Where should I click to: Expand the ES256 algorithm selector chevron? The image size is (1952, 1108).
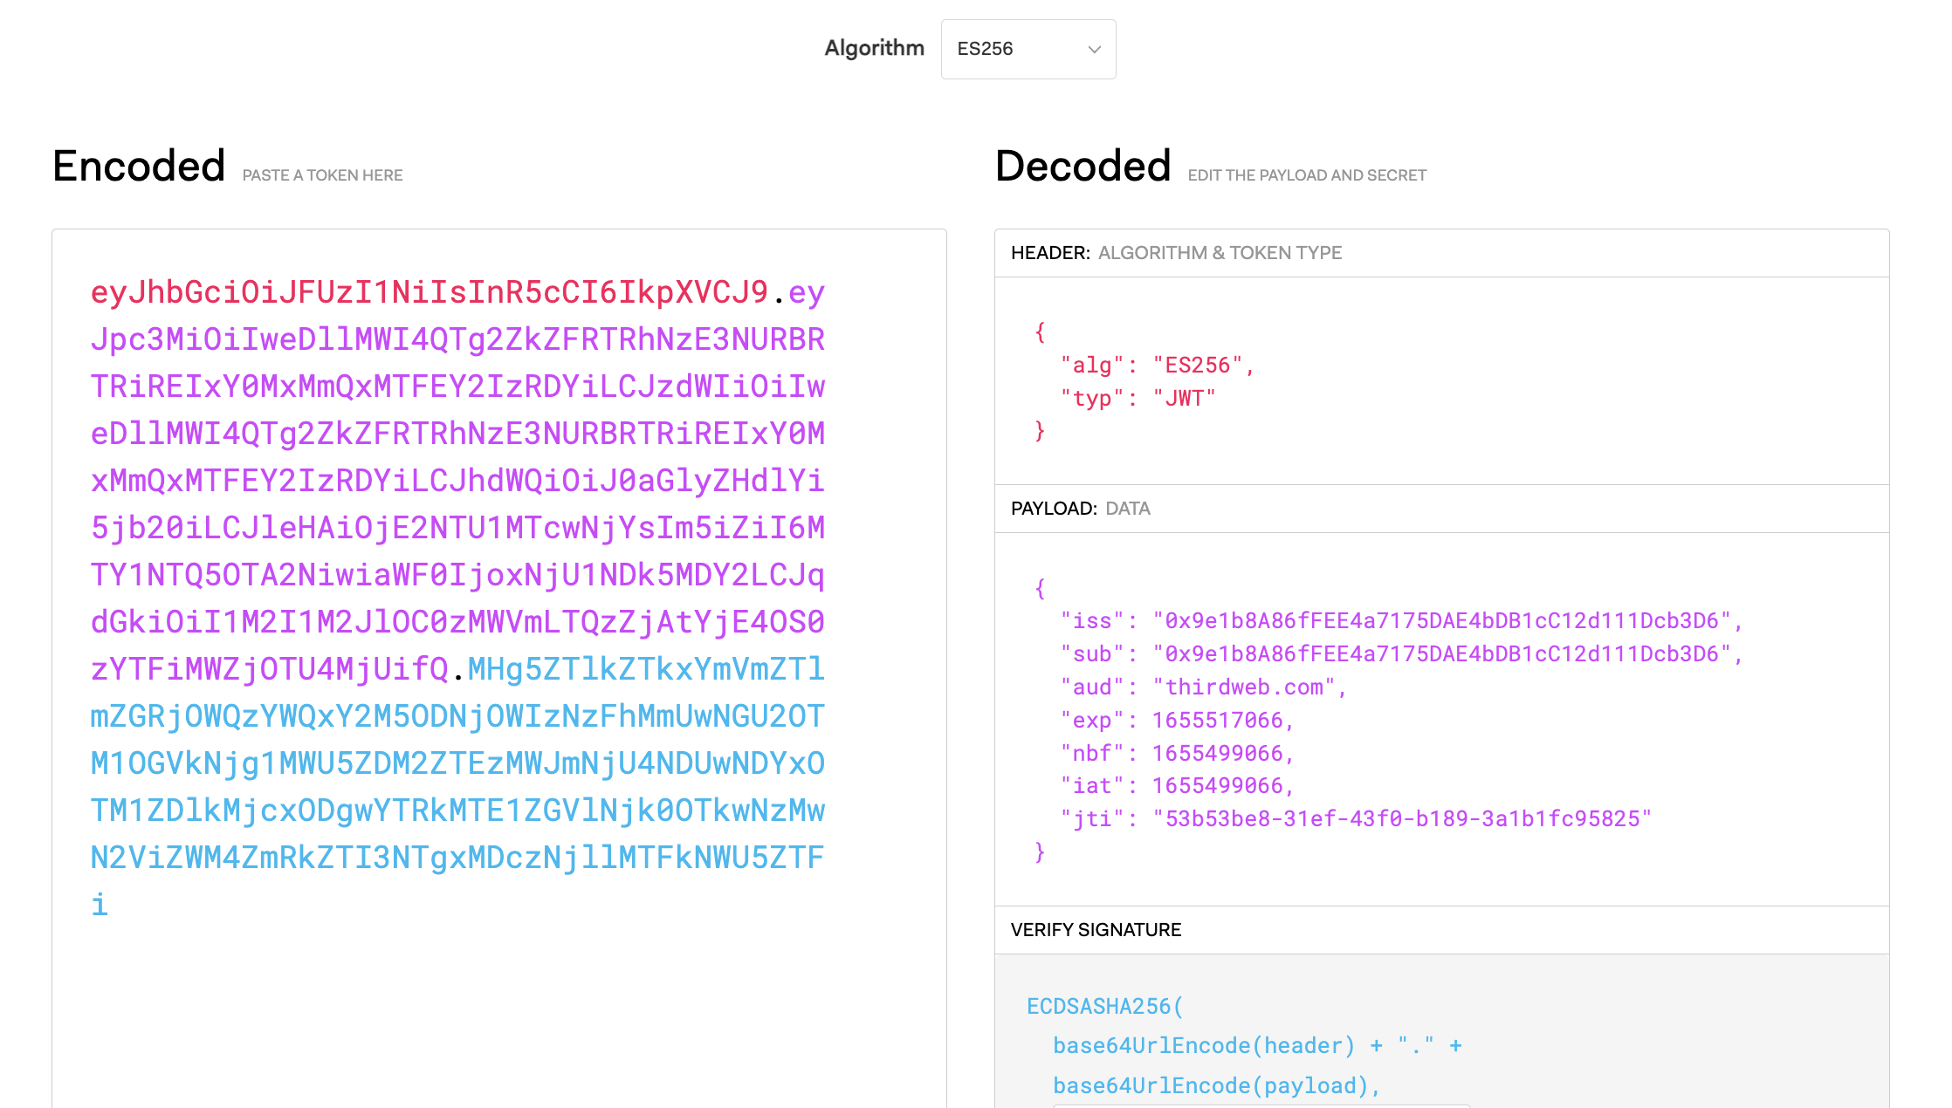pyautogui.click(x=1095, y=51)
